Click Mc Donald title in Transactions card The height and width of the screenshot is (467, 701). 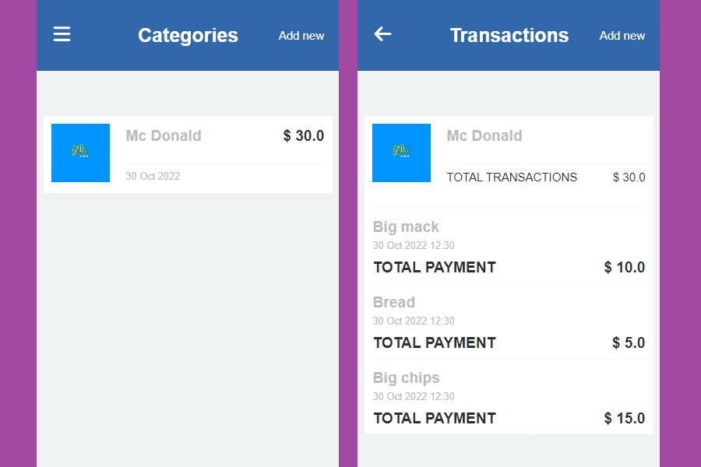pyautogui.click(x=484, y=136)
